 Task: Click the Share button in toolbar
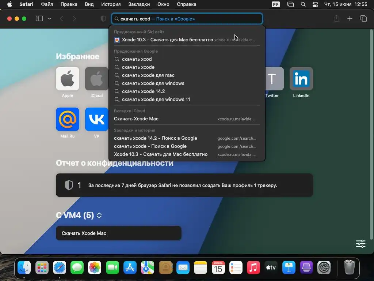click(336, 18)
